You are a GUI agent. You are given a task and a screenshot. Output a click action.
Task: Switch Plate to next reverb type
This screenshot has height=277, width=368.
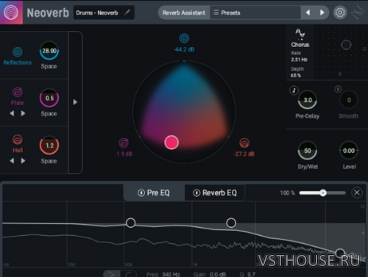(23, 113)
